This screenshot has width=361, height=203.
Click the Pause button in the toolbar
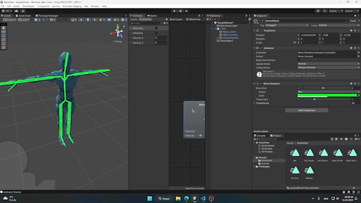[x=180, y=11]
